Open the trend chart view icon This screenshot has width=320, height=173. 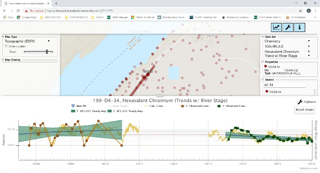click(x=276, y=27)
